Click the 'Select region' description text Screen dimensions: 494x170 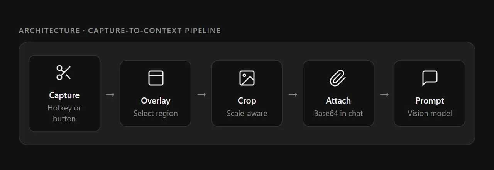point(156,113)
